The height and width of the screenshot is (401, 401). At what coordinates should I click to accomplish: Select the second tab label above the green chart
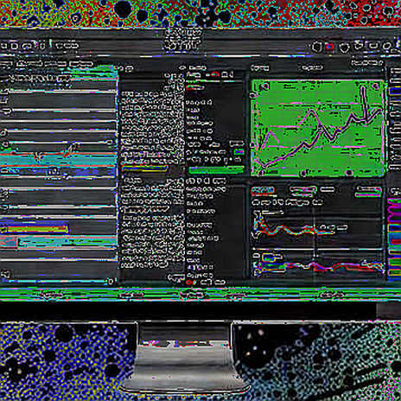pyautogui.click(x=312, y=68)
